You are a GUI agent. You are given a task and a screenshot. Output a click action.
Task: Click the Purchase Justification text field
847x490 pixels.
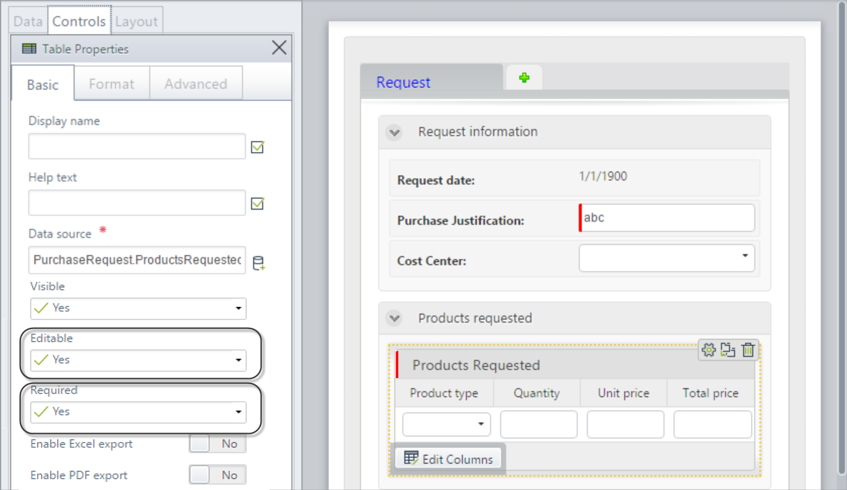667,218
